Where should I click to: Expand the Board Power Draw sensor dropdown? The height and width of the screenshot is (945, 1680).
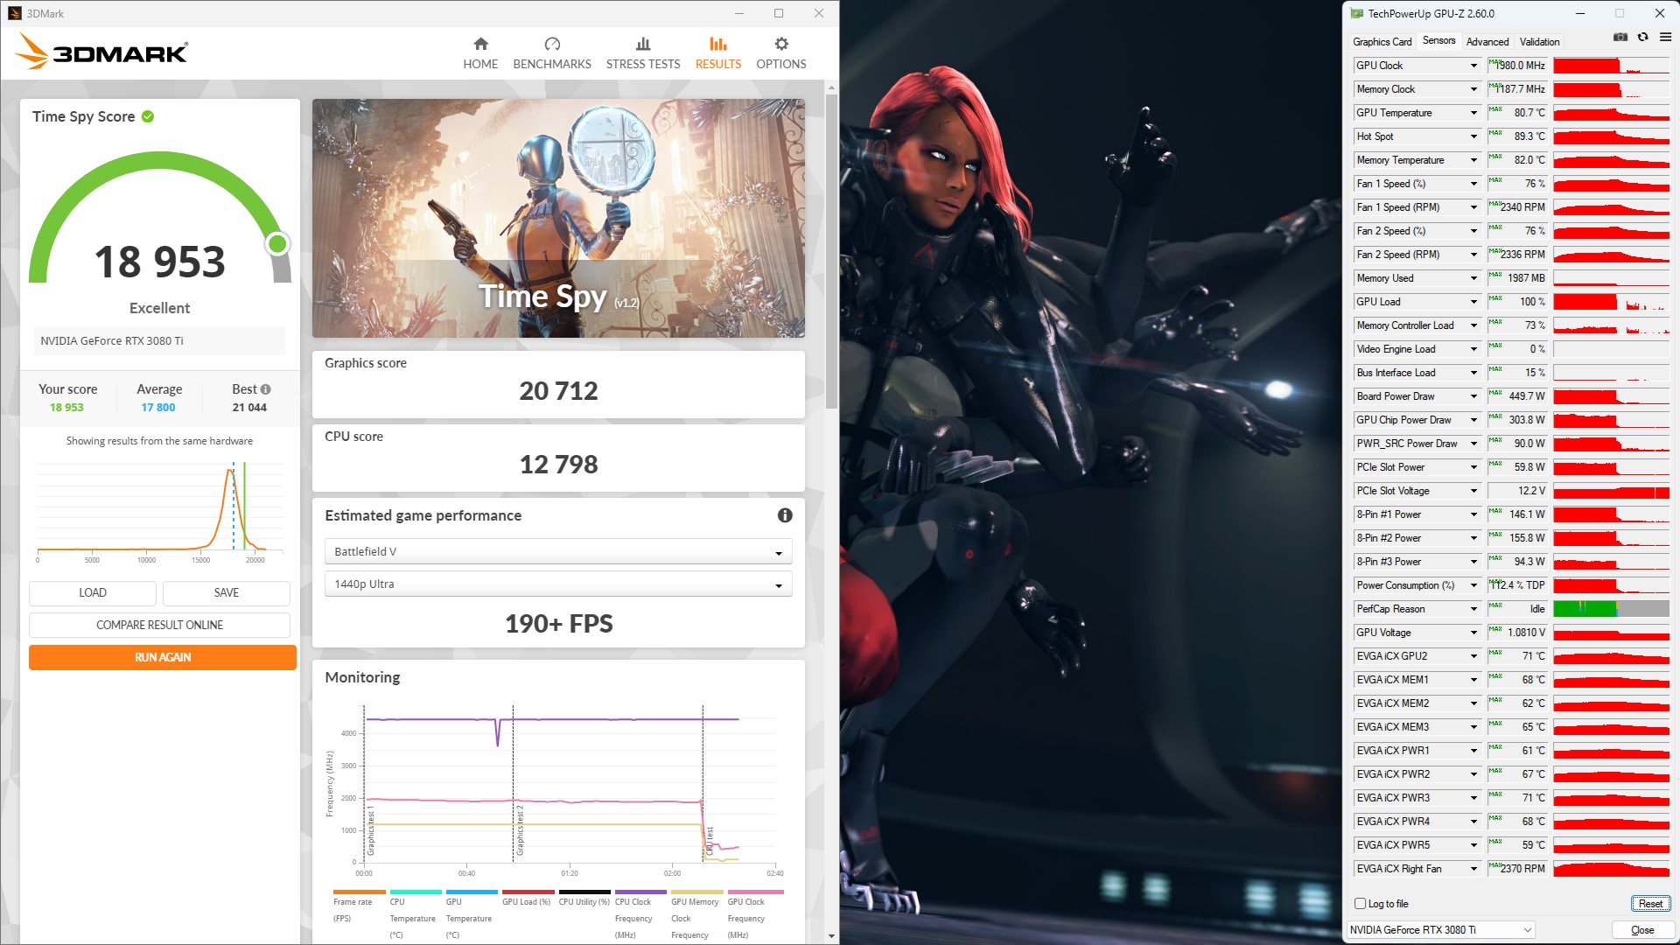tap(1473, 396)
